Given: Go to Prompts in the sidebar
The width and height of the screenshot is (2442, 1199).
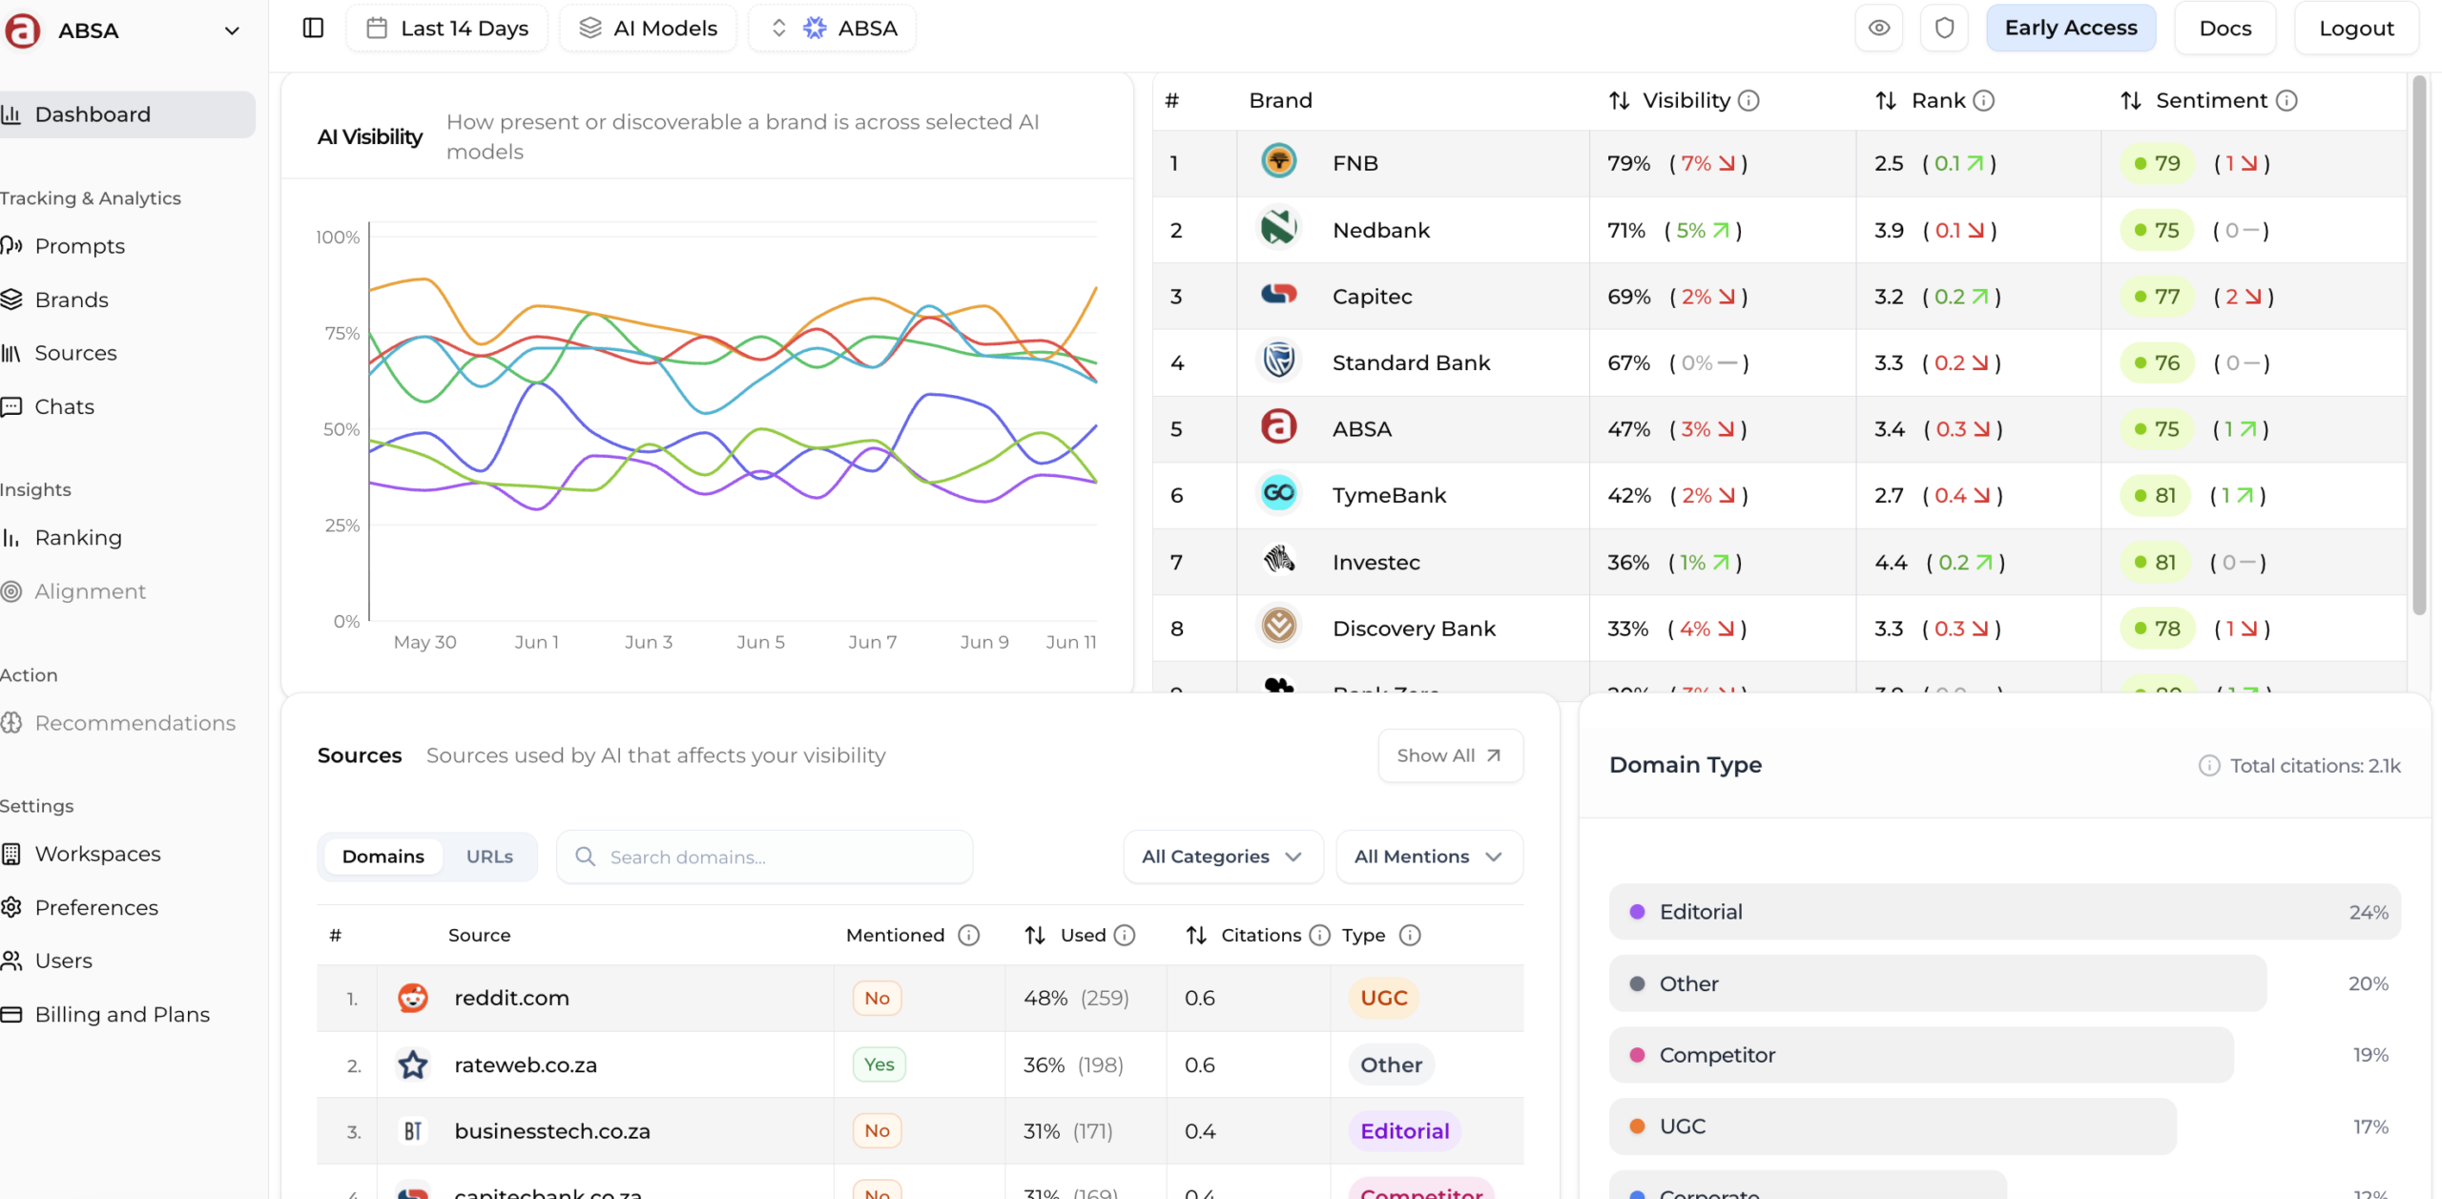Looking at the screenshot, I should [80, 246].
